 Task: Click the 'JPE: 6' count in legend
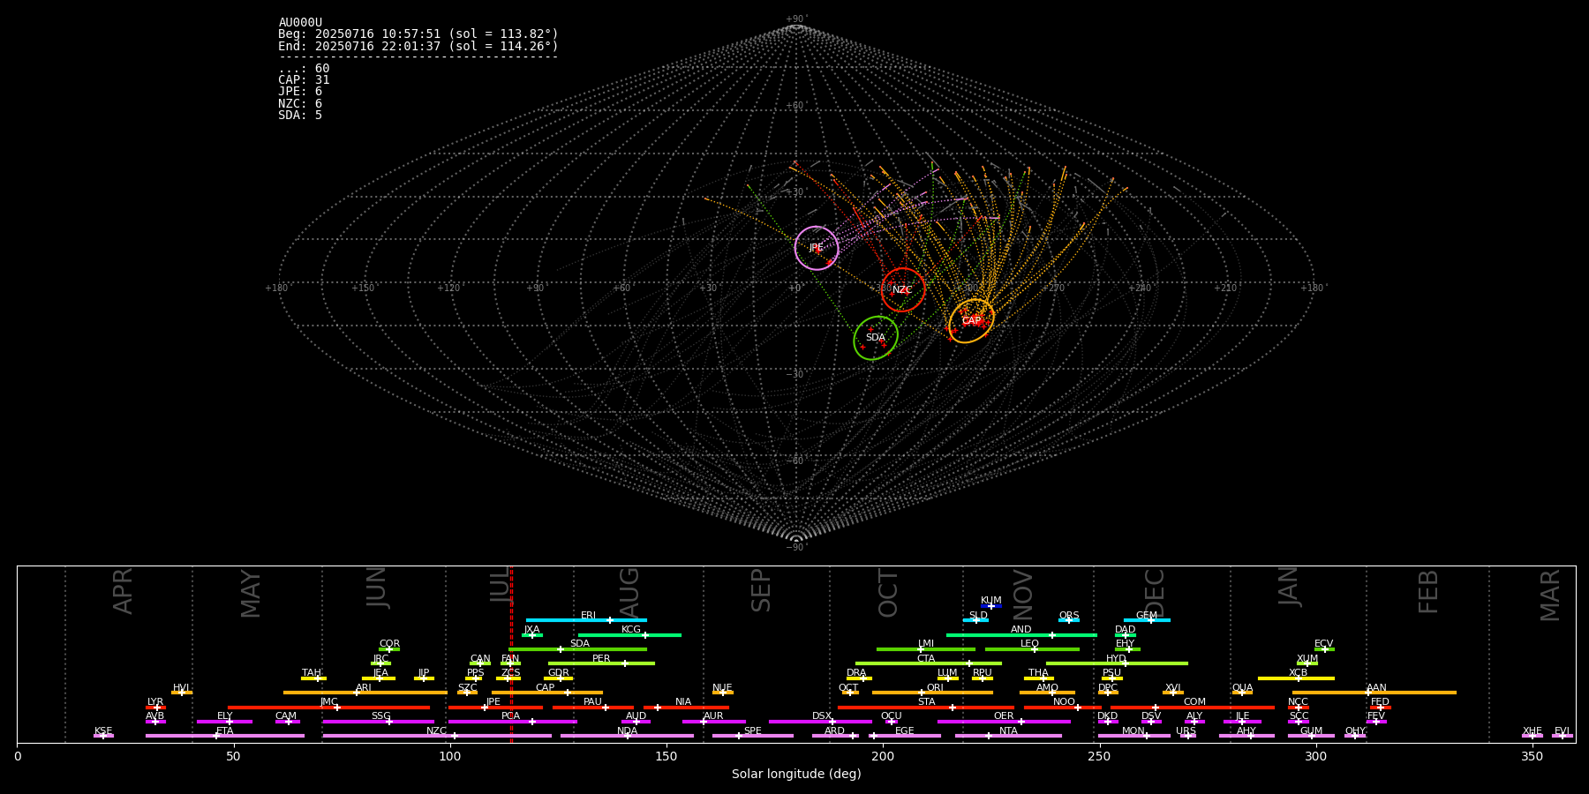[x=300, y=92]
